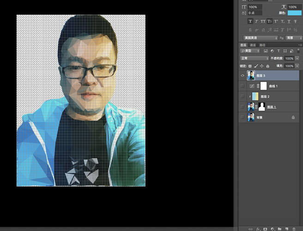Show the 图层 2 gradient layer
This screenshot has width=303, height=231.
point(242,96)
